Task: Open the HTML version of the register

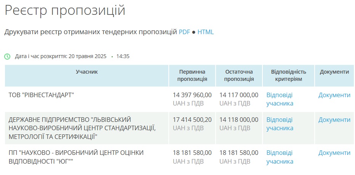Action: click(x=206, y=32)
